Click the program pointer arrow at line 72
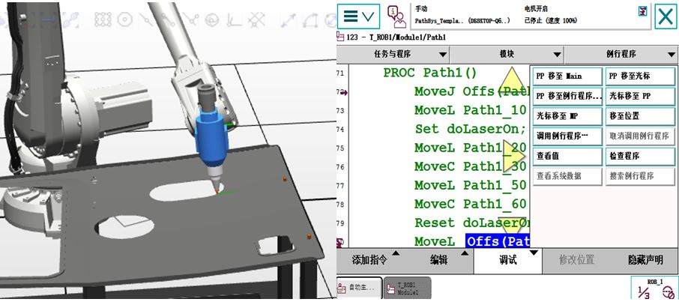 coord(343,92)
